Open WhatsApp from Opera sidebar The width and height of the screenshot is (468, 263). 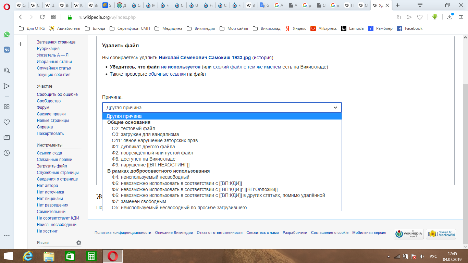7,34
